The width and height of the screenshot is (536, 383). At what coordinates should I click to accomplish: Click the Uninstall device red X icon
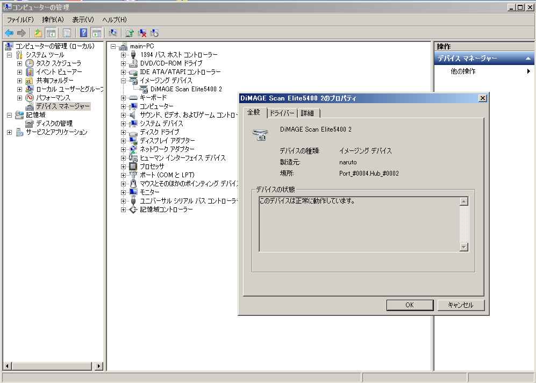tap(142, 33)
